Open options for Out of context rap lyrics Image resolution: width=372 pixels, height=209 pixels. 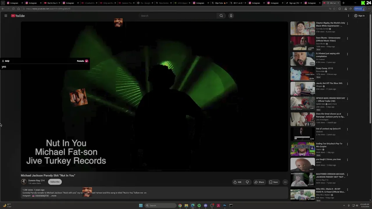pyautogui.click(x=347, y=129)
